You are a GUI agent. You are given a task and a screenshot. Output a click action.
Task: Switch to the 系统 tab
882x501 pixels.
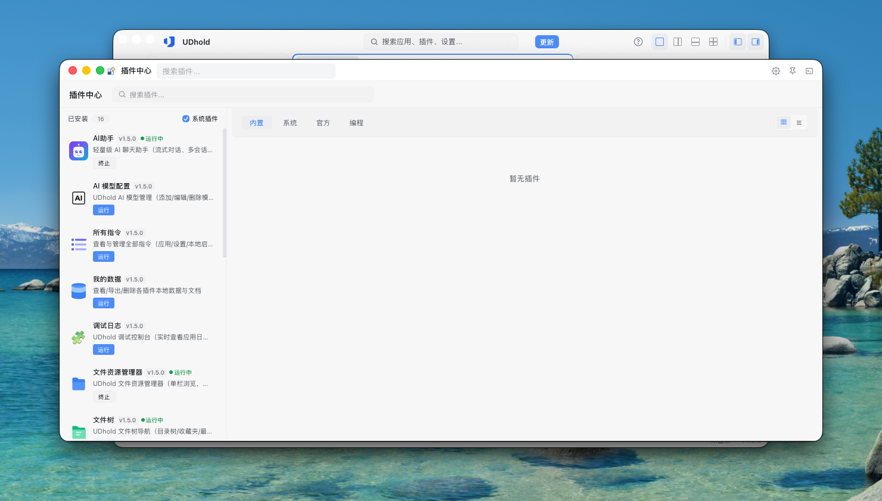(x=290, y=123)
